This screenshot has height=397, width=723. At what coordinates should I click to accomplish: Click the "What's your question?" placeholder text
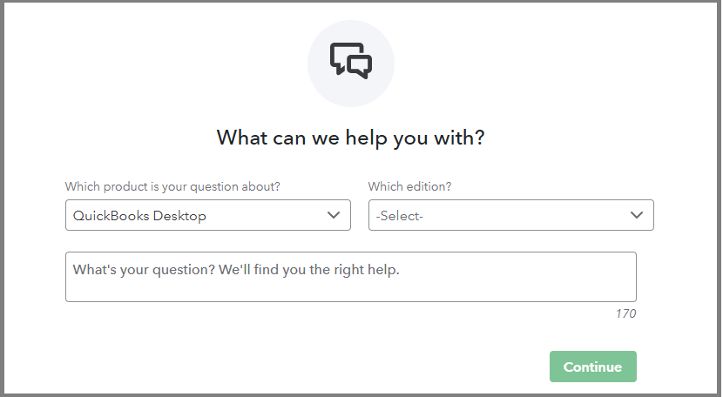[235, 270]
